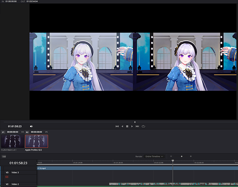The width and height of the screenshot is (238, 187).
Task: Select the V2 track header
Action: [x=7, y=184]
